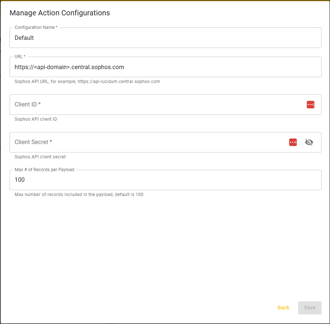330x324 pixels.
Task: Focus the URL input field
Action: 166,67
